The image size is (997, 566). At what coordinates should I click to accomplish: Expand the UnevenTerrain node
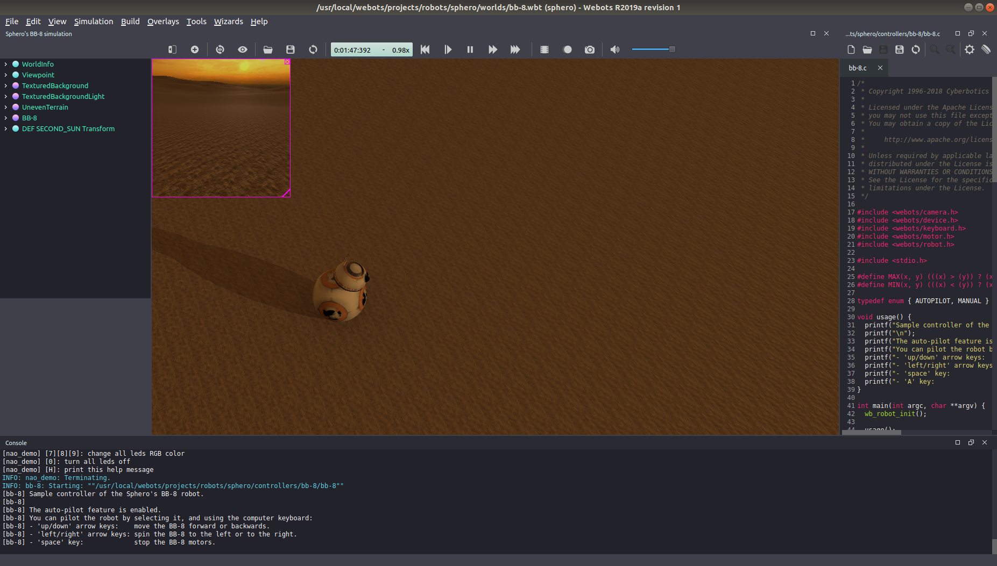point(5,107)
